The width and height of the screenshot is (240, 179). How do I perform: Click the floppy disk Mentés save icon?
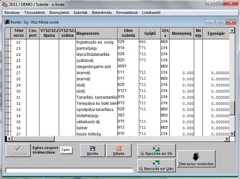[93, 148]
